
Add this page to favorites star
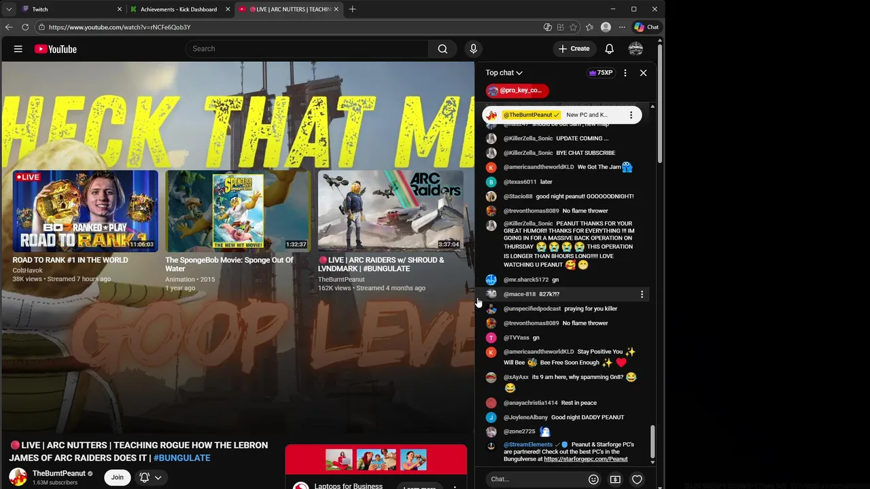[x=574, y=27]
